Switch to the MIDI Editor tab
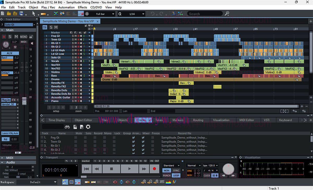The image size is (313, 190). coord(246,120)
